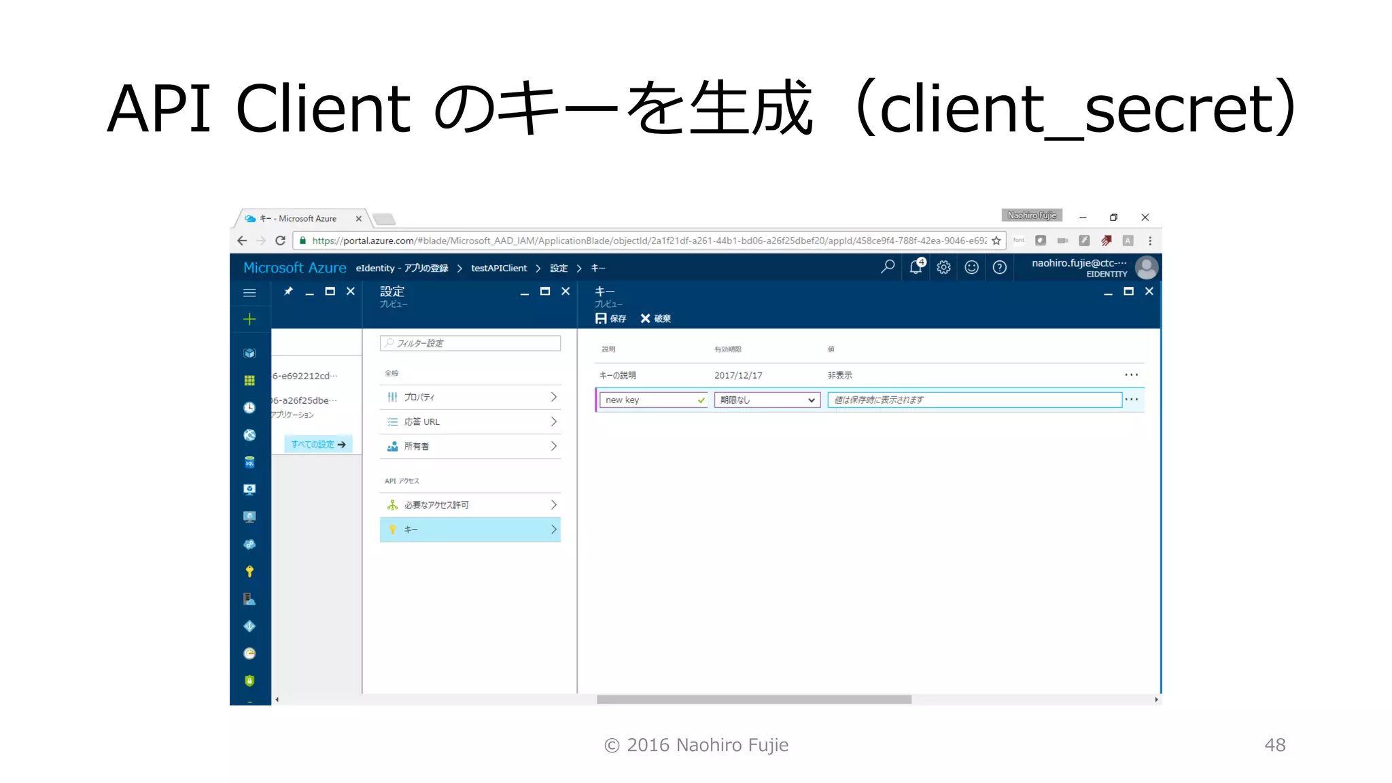The height and width of the screenshot is (783, 1392).
Task: Click the browser address bar URL
Action: 648,241
